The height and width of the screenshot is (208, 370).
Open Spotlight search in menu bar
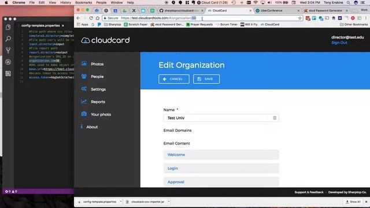click(348, 2)
